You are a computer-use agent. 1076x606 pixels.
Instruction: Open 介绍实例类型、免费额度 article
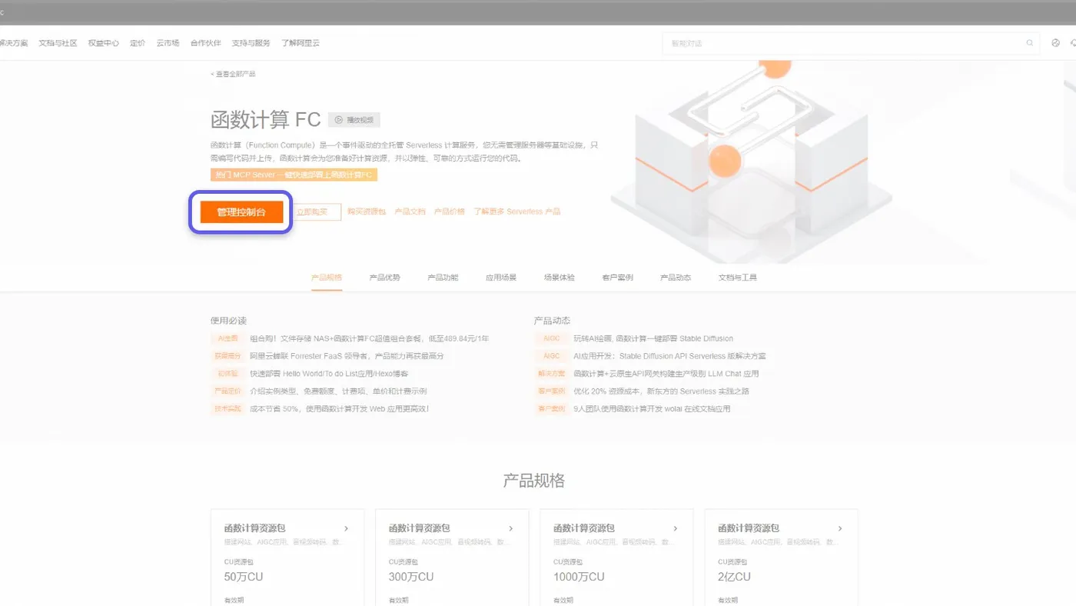coord(338,391)
